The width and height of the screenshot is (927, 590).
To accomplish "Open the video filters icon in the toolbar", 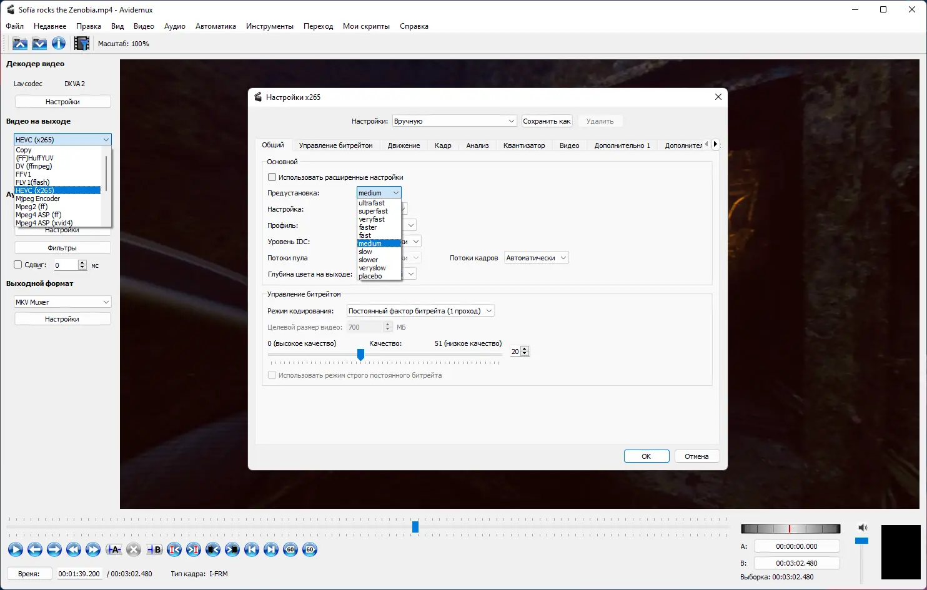I will tap(81, 43).
